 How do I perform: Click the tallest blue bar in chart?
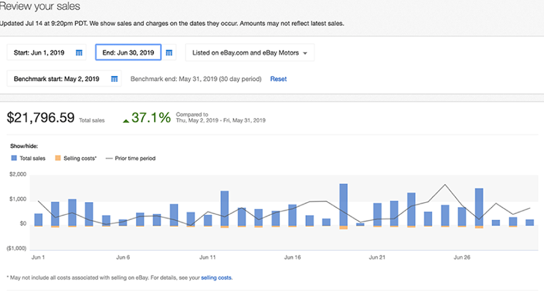coord(344,204)
